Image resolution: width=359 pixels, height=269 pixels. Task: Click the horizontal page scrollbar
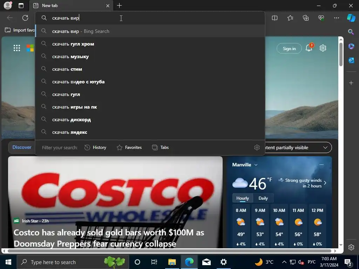point(169,251)
